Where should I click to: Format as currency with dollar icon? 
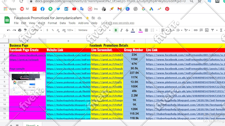point(47,30)
